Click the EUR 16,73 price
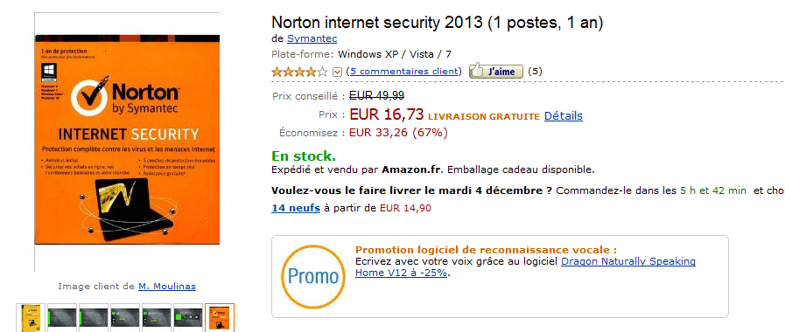The image size is (785, 332). (x=387, y=114)
